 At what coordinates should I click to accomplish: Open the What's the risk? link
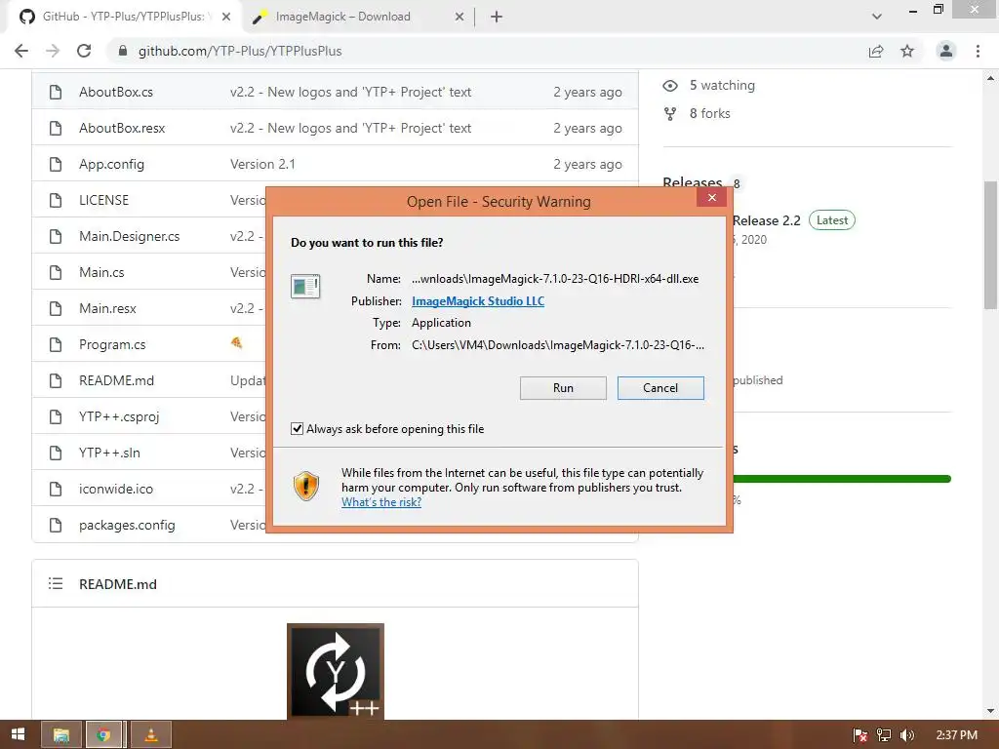click(381, 502)
